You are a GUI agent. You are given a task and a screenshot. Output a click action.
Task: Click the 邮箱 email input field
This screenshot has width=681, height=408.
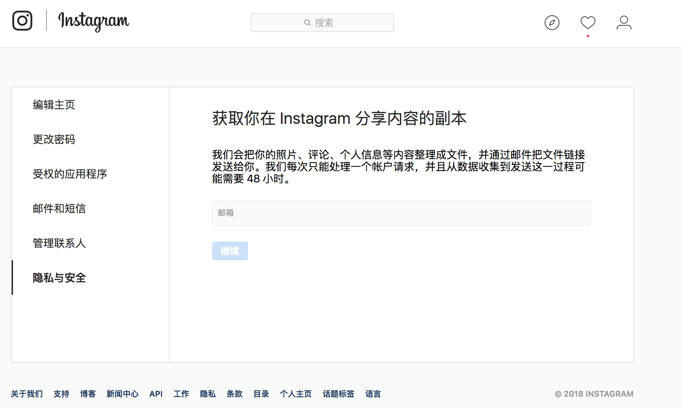[x=401, y=213]
